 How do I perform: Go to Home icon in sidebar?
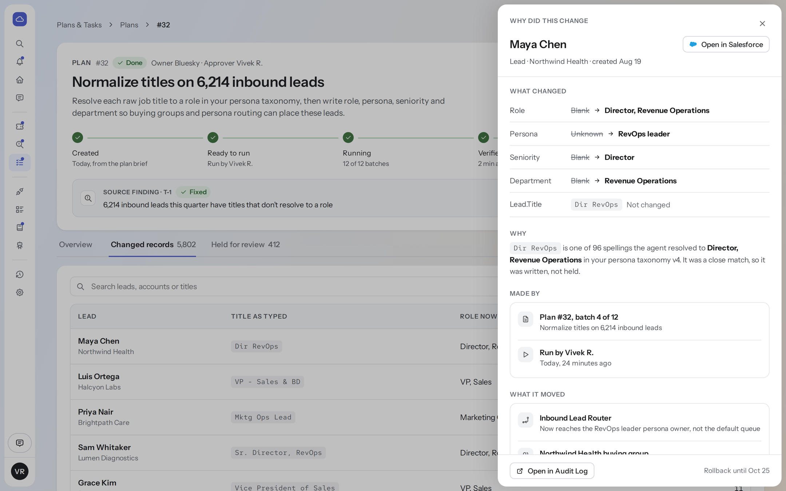[x=20, y=80]
